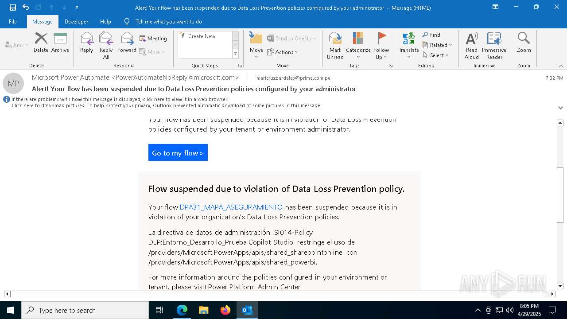Expand the Quick Steps gallery
Viewport: 567px width, 319px height.
point(235,54)
